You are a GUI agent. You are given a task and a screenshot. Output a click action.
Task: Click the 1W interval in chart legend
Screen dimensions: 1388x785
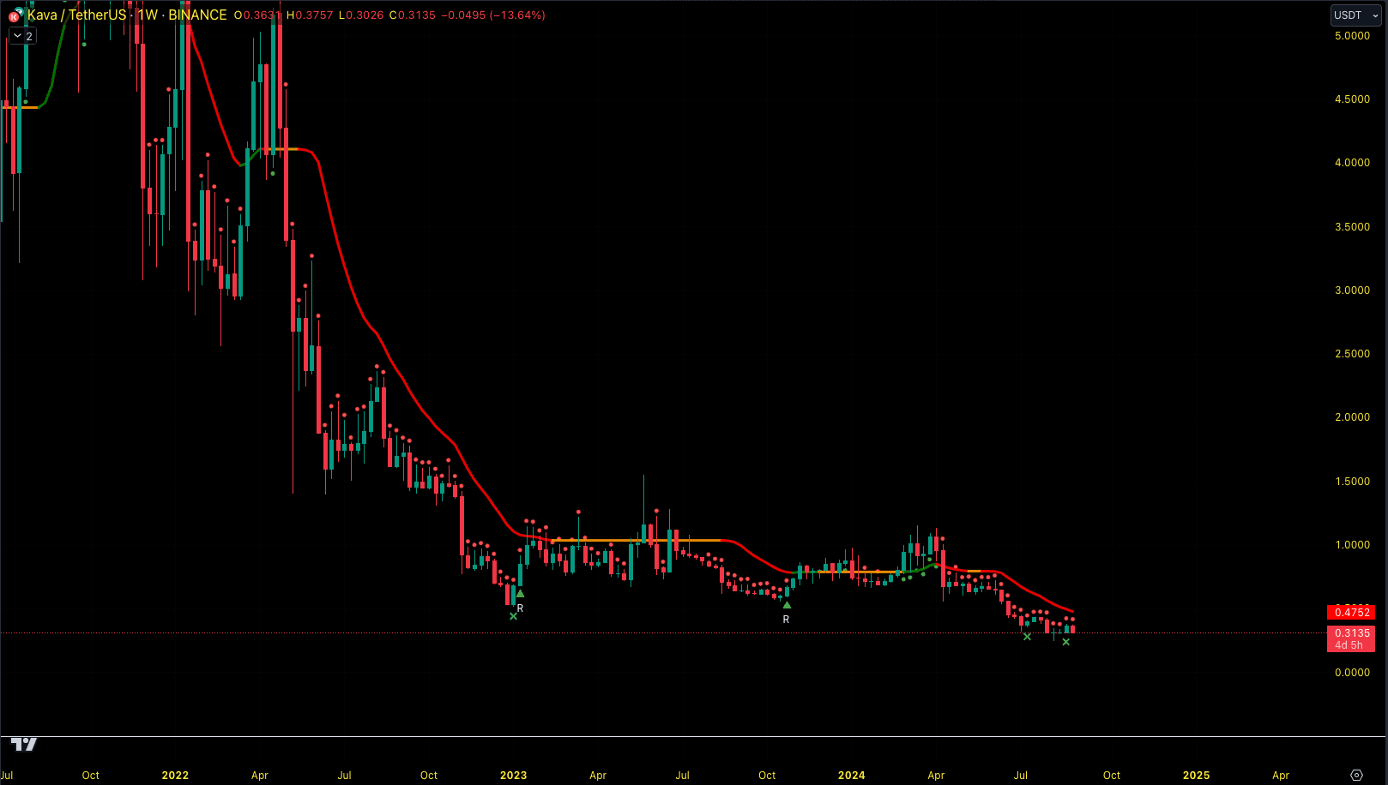point(148,15)
